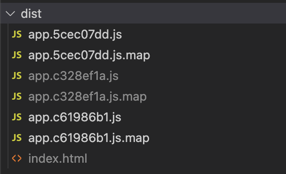Click the JS icon of app.5cec07dd.js
Screen dimensions: 286x174
(x=17, y=34)
